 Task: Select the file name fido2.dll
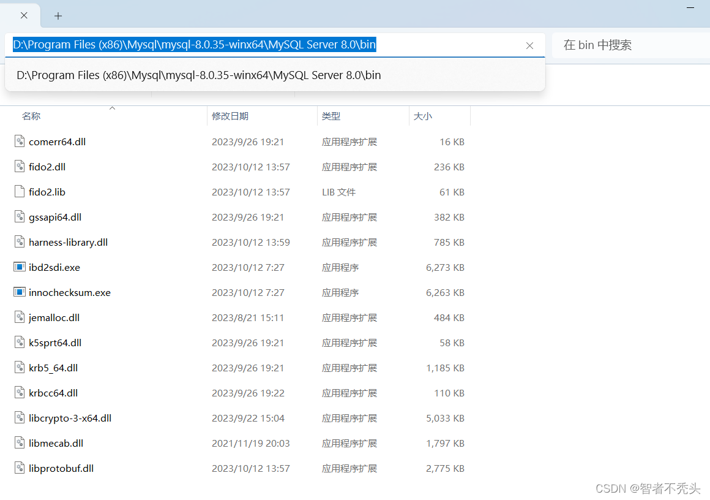click(x=47, y=167)
